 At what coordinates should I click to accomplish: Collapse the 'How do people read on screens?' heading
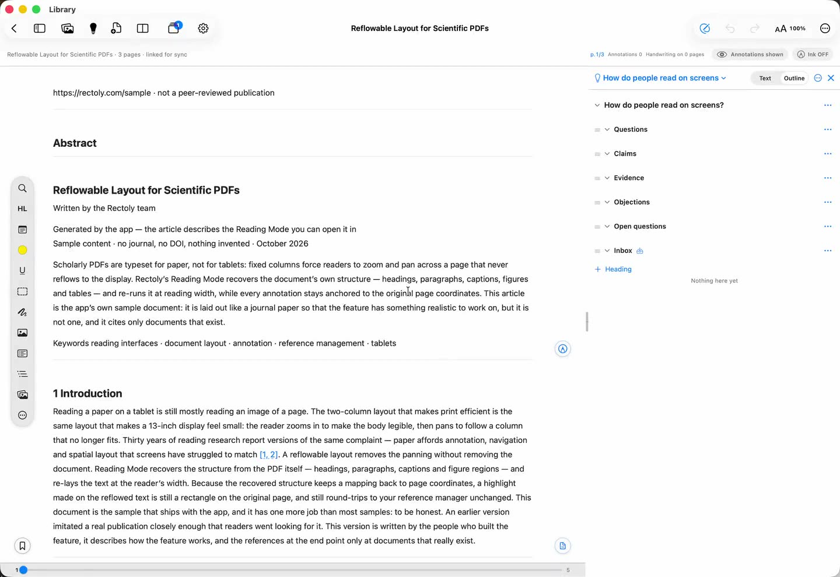[x=597, y=105]
